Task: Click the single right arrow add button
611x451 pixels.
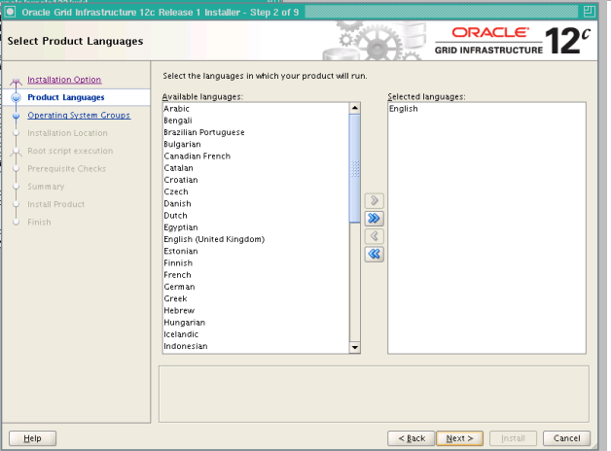Action: click(374, 200)
